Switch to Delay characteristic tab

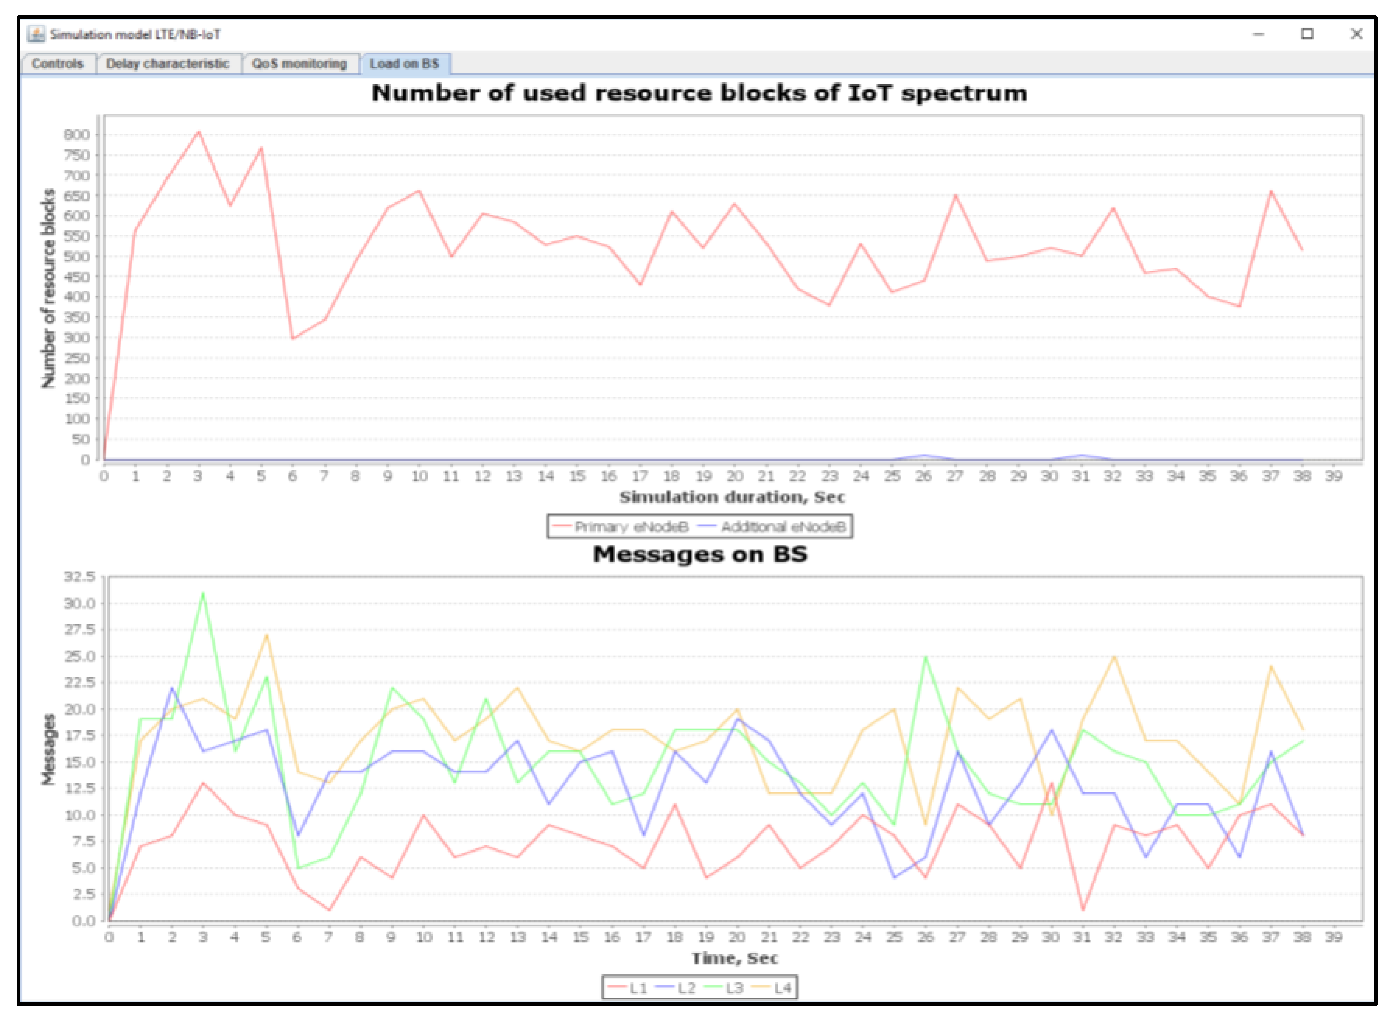point(168,64)
